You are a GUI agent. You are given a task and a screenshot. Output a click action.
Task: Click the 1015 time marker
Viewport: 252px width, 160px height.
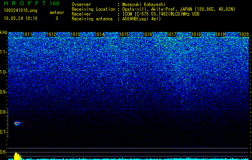pos(124,34)
